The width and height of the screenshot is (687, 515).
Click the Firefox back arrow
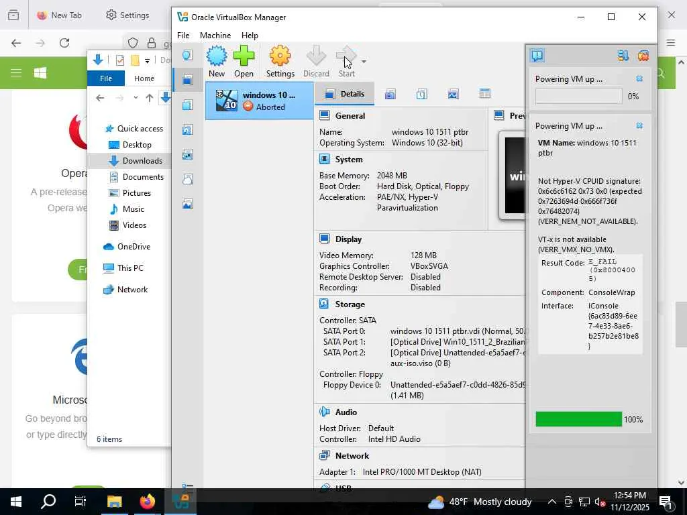pyautogui.click(x=16, y=43)
